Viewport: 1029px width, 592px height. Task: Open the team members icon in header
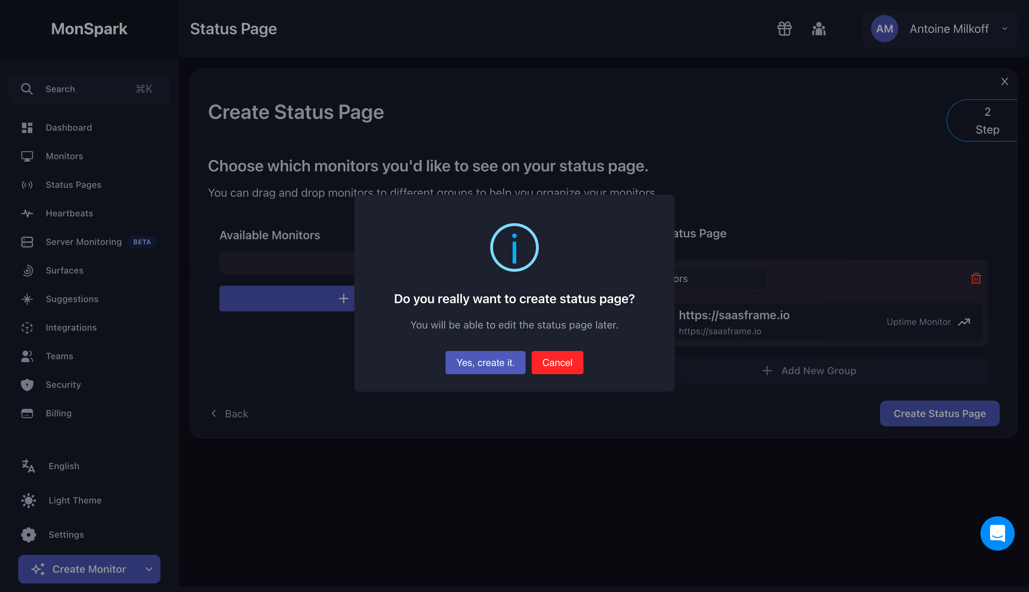pos(819,29)
